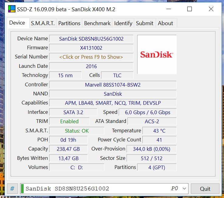
Task: Go to the Benchmark tab
Action: click(x=97, y=23)
